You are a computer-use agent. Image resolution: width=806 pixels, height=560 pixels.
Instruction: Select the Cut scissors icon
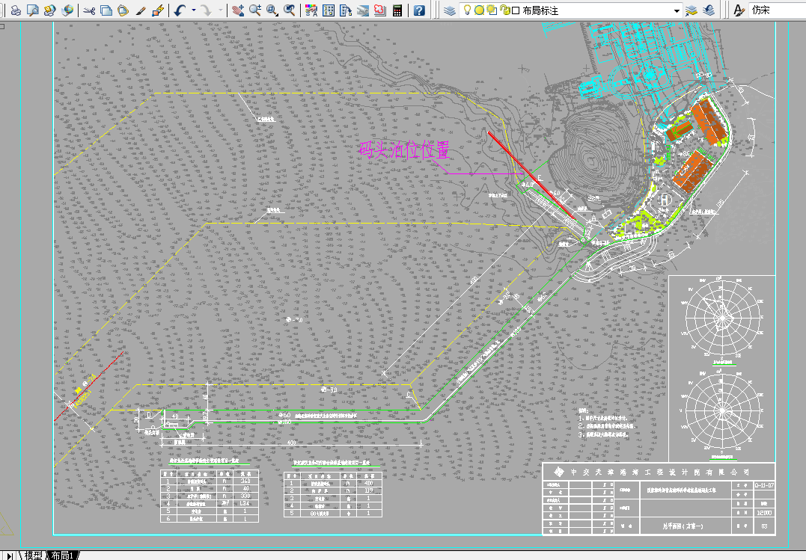[89, 10]
